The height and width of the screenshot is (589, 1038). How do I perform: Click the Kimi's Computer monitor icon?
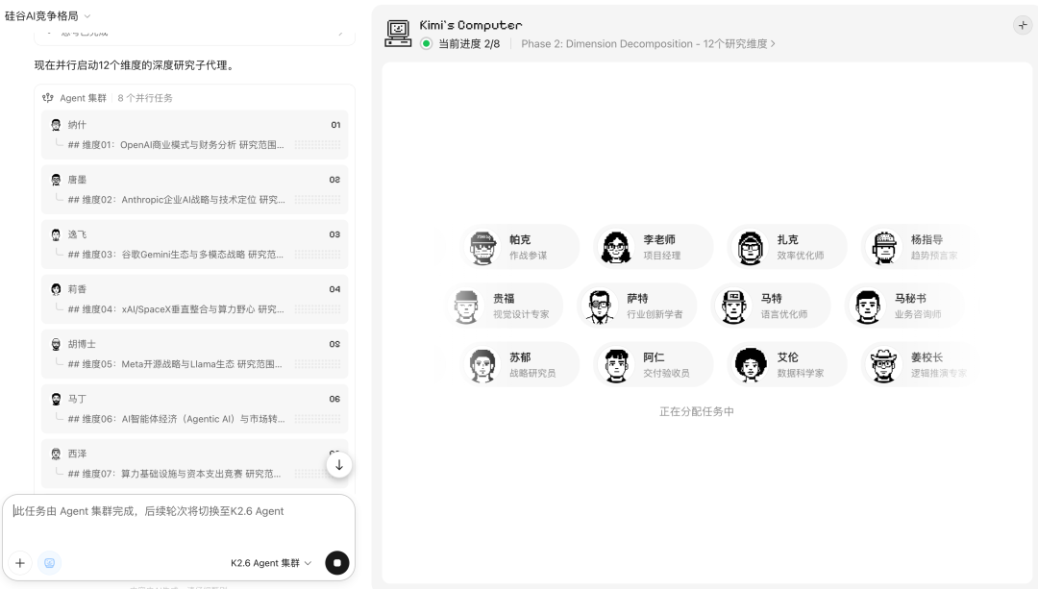tap(398, 32)
